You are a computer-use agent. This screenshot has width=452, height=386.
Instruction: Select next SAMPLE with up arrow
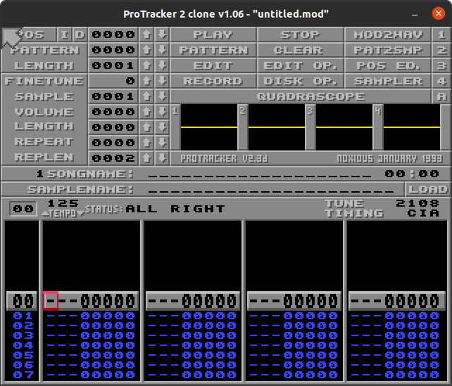146,96
